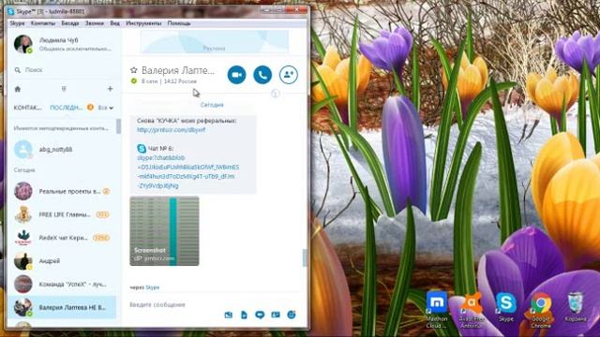Start a voice call with the phone button
Image resolution: width=600 pixels, height=337 pixels.
262,75
